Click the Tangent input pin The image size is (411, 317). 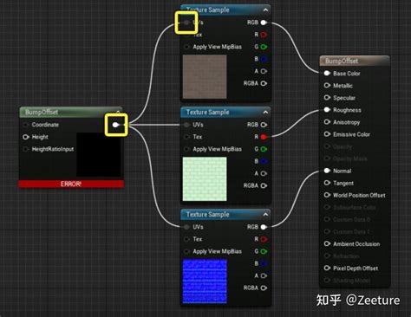pos(327,183)
